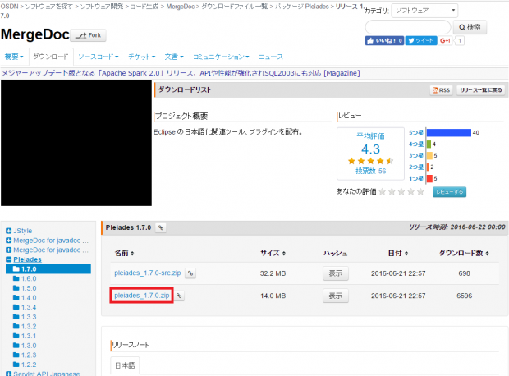Viewport: 509px width, 376px height.
Task: Open the コミュニケーション dropdown menu
Action: point(221,57)
